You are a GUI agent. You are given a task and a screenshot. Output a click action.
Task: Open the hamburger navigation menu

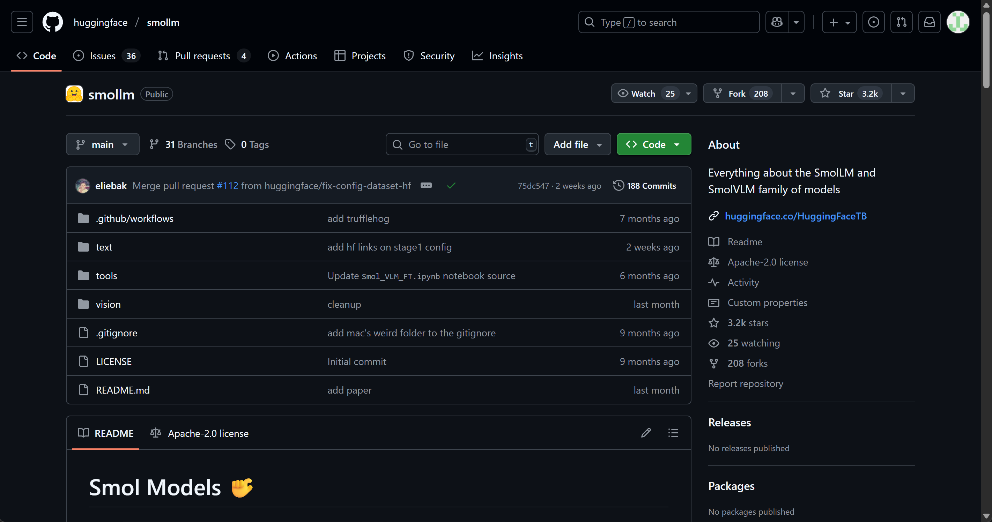point(22,22)
